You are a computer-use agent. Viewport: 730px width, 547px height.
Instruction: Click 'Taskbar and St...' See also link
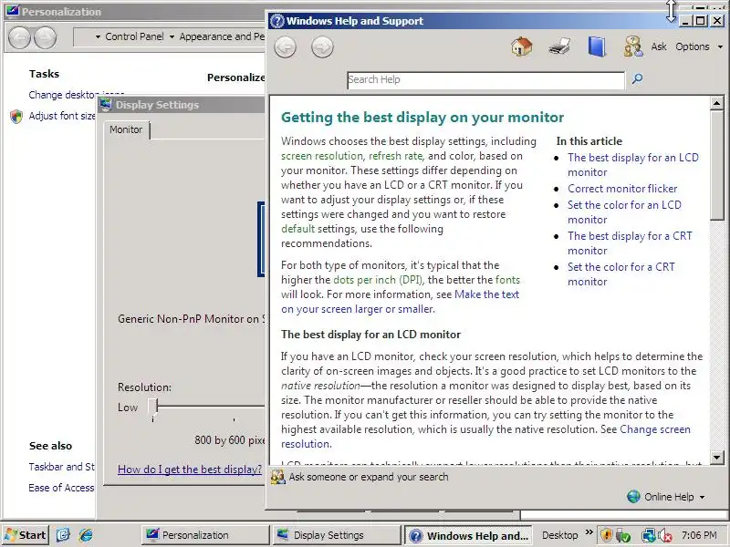(x=61, y=467)
